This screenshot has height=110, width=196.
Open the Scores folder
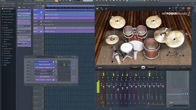[x=5, y=25]
